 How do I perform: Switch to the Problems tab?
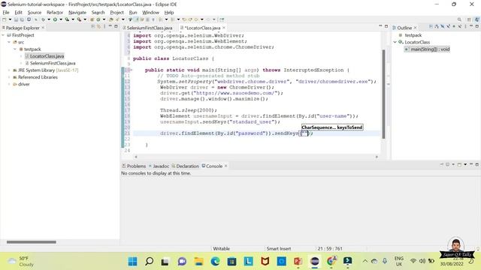[x=134, y=166]
